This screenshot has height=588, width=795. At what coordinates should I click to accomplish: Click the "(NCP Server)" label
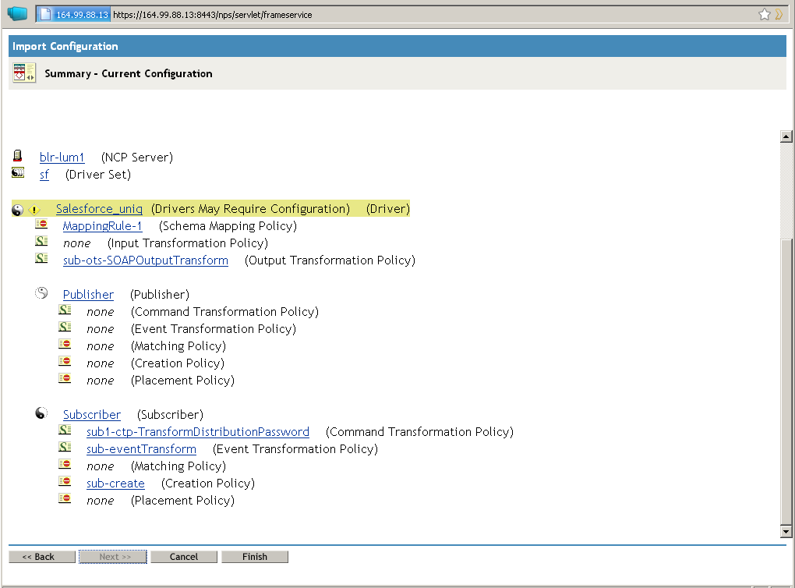tap(137, 158)
